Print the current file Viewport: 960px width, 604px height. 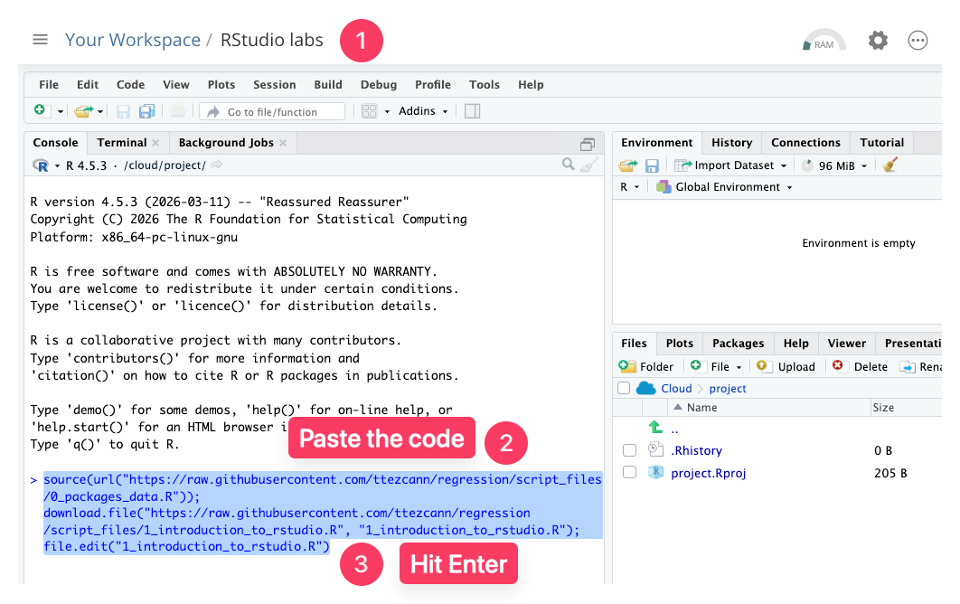coord(178,111)
